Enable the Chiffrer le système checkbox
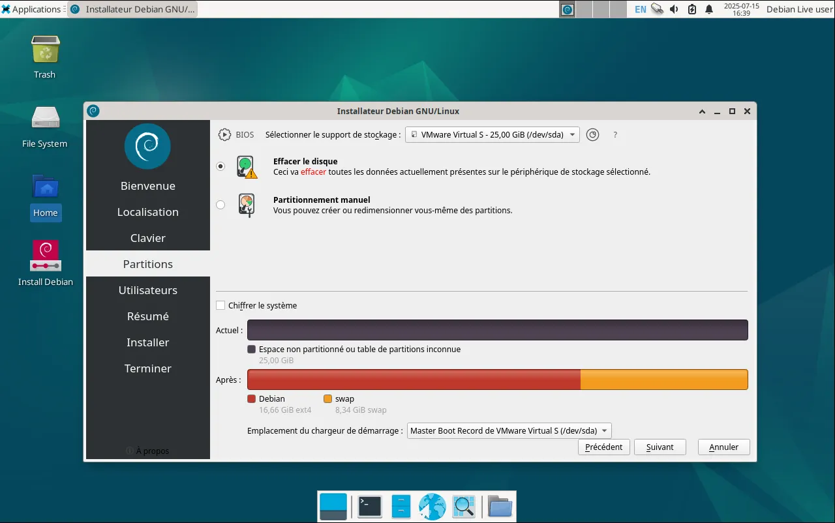 [x=220, y=305]
